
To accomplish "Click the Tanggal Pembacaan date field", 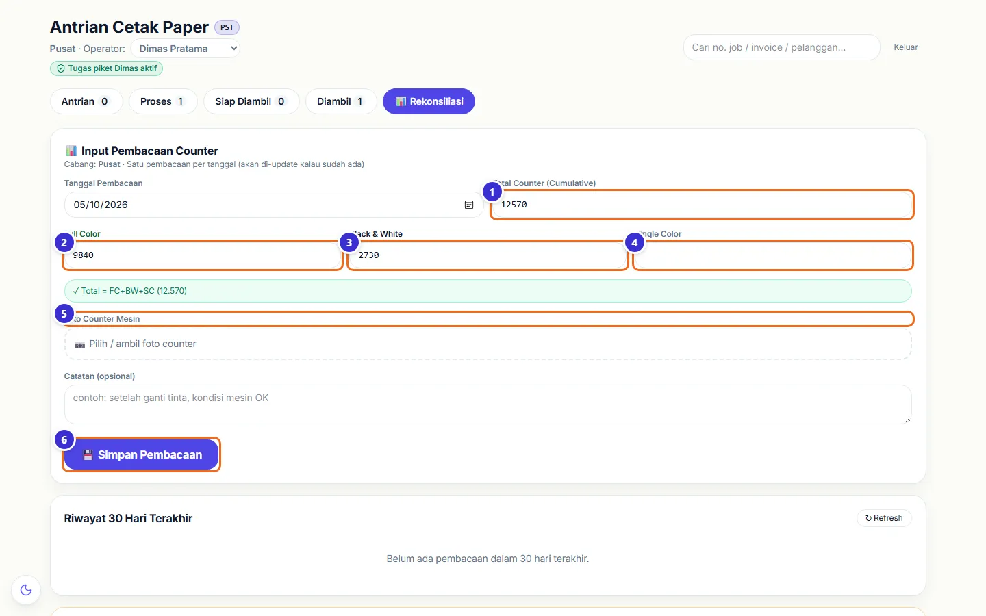I will tap(274, 205).
